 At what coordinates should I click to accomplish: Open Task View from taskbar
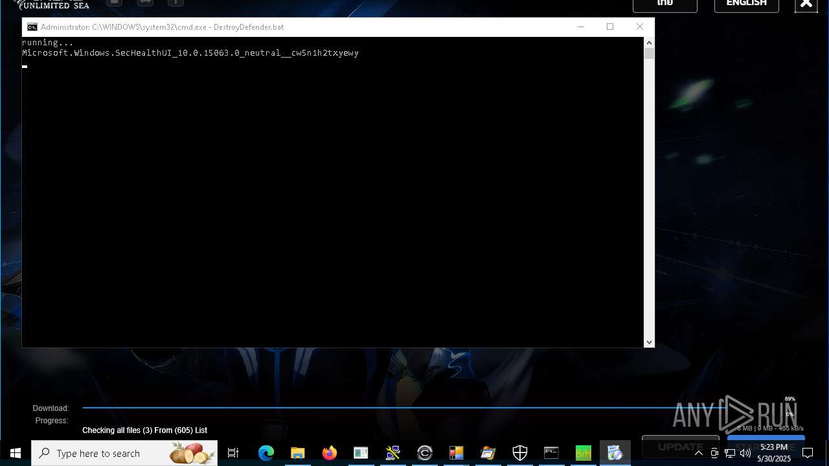[233, 453]
